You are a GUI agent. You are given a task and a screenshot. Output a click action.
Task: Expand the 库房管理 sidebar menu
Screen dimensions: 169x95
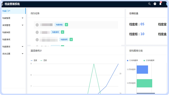point(13,25)
